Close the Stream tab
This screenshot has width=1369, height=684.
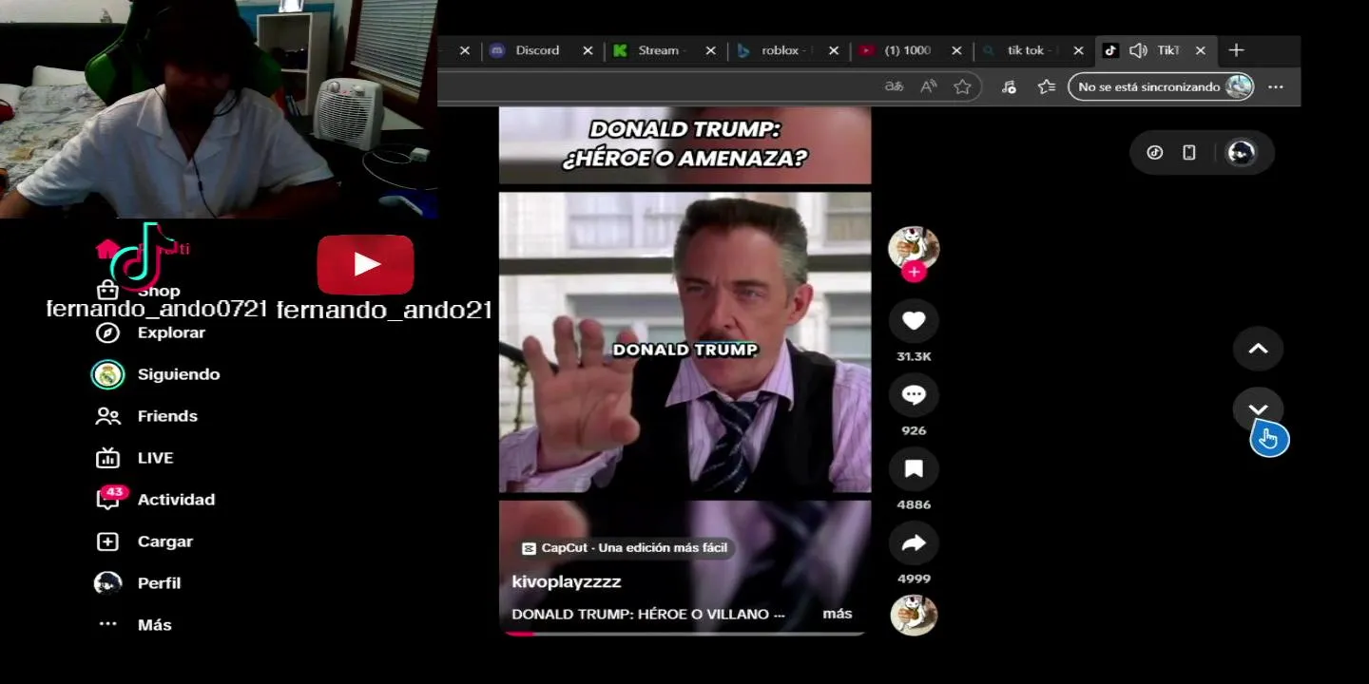pos(710,50)
